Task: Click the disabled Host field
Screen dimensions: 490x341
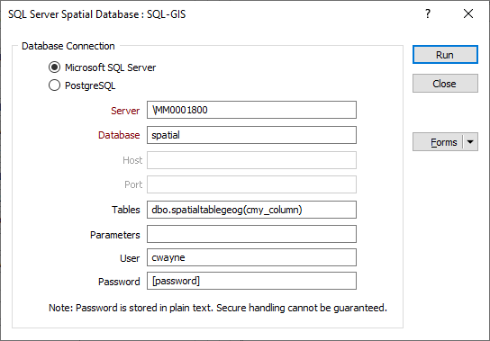Action: (251, 160)
